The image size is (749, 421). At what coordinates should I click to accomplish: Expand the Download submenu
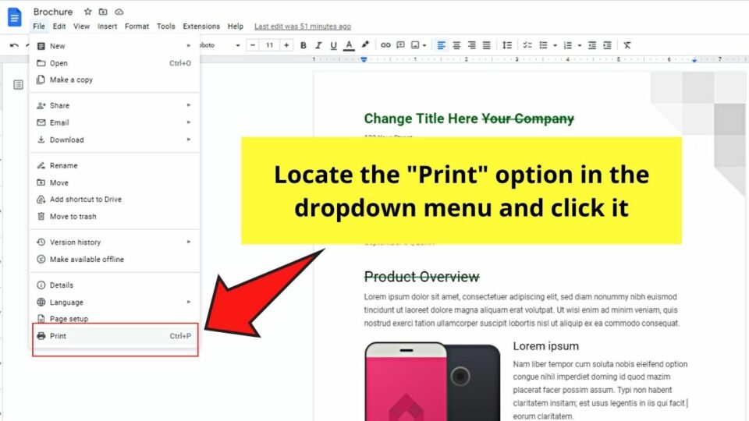189,140
